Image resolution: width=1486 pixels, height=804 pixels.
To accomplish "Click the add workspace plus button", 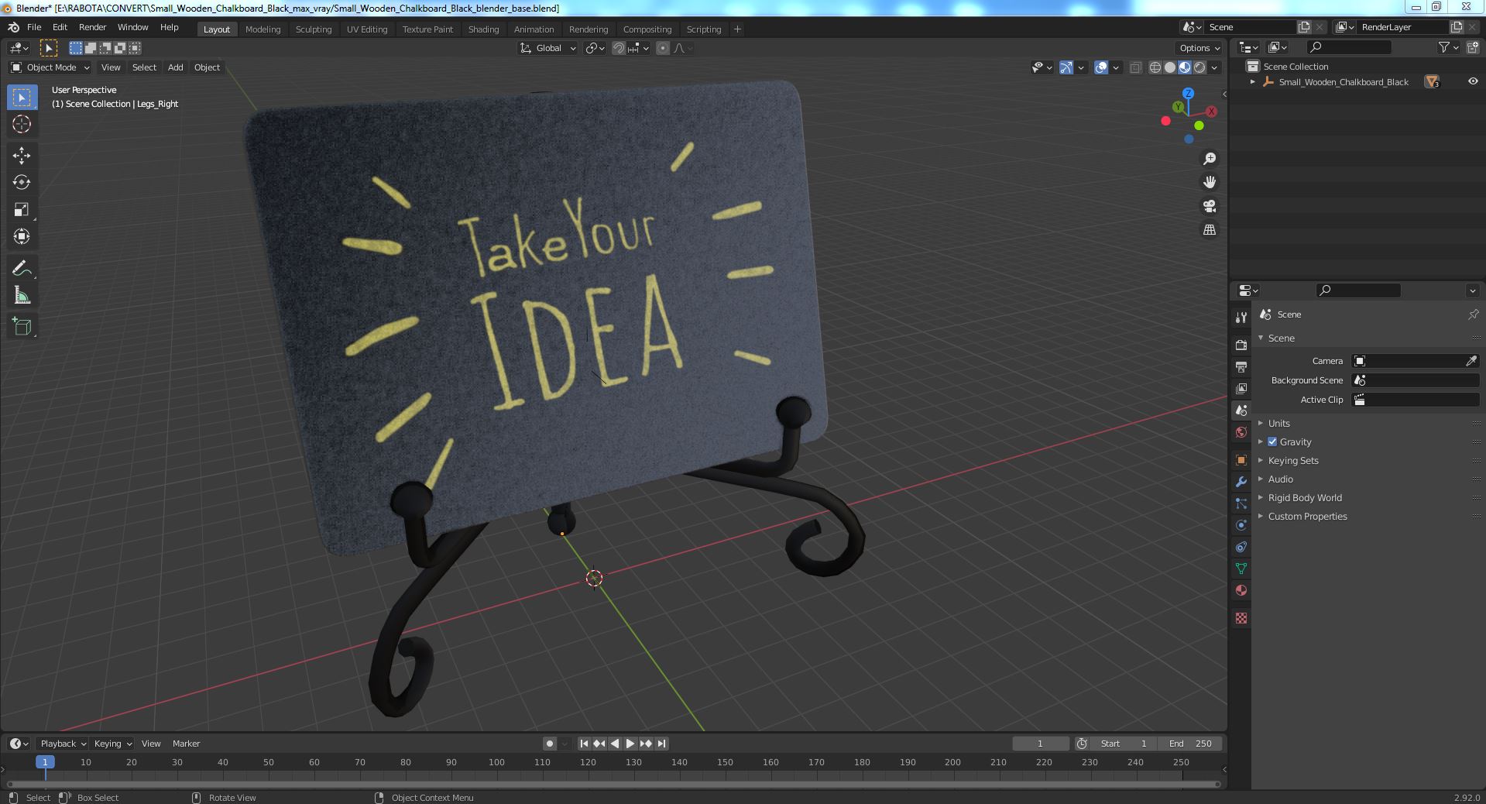I will click(x=737, y=29).
